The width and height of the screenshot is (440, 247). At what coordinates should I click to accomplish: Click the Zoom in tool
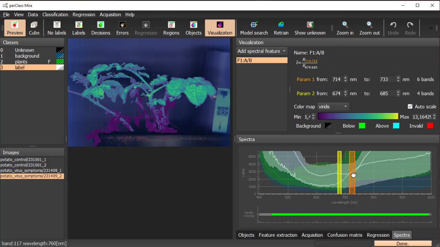345,28
